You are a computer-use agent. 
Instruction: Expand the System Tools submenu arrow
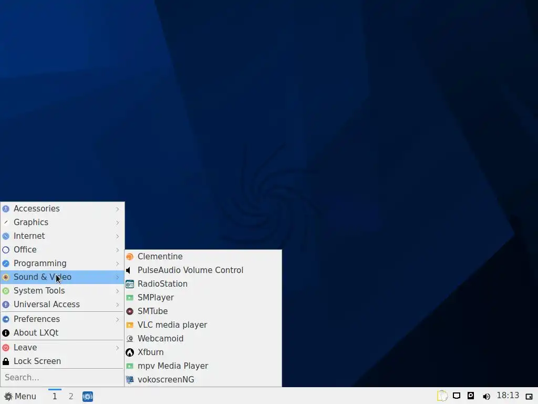click(117, 291)
